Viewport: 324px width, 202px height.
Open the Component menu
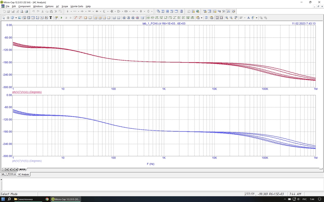tap(24, 6)
